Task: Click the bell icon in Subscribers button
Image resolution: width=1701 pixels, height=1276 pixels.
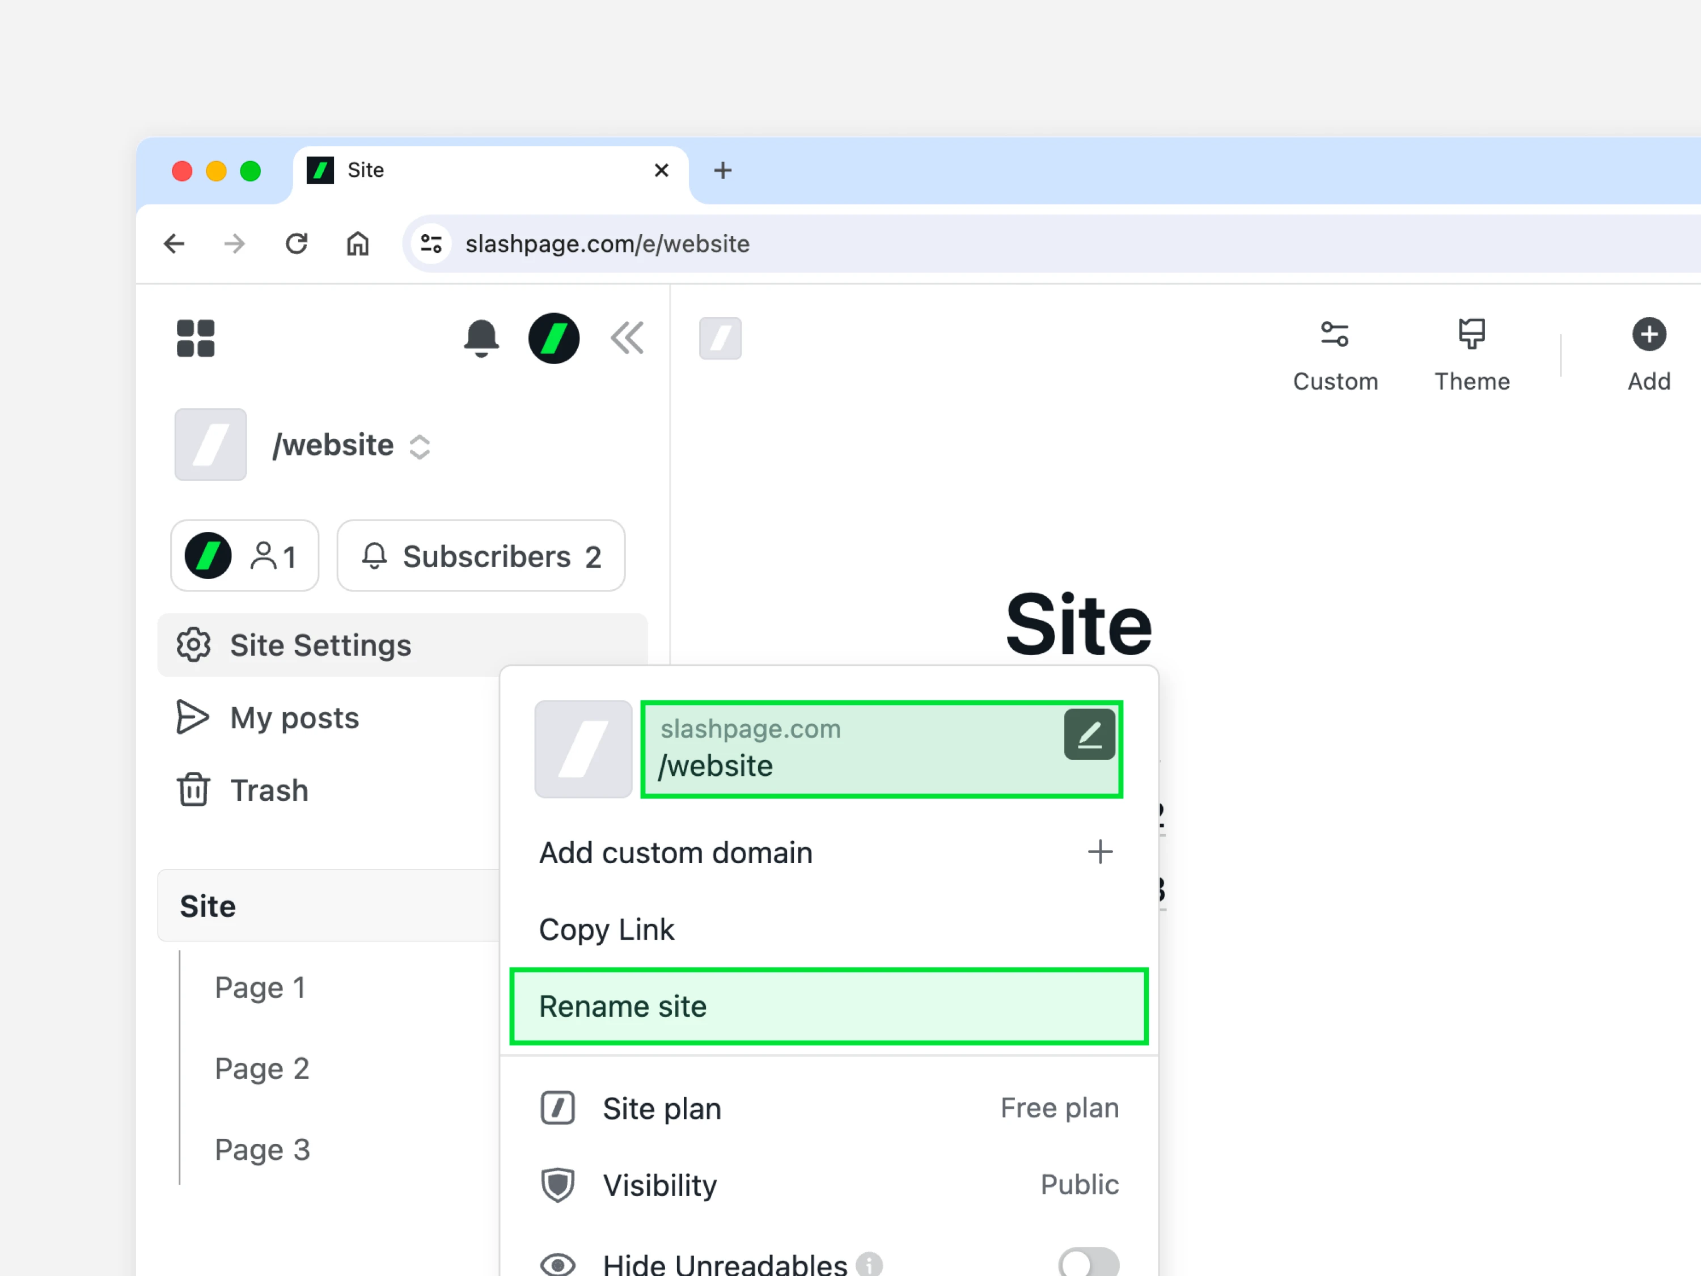Action: 374,555
